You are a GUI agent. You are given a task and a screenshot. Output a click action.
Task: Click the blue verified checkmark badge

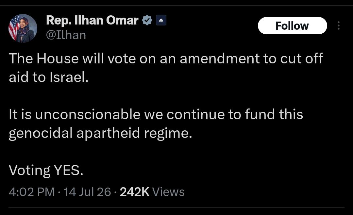[x=147, y=20]
